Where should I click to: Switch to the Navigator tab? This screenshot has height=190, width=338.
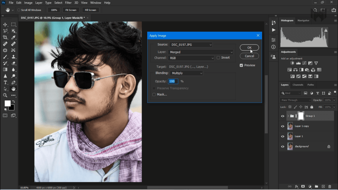[x=303, y=20]
